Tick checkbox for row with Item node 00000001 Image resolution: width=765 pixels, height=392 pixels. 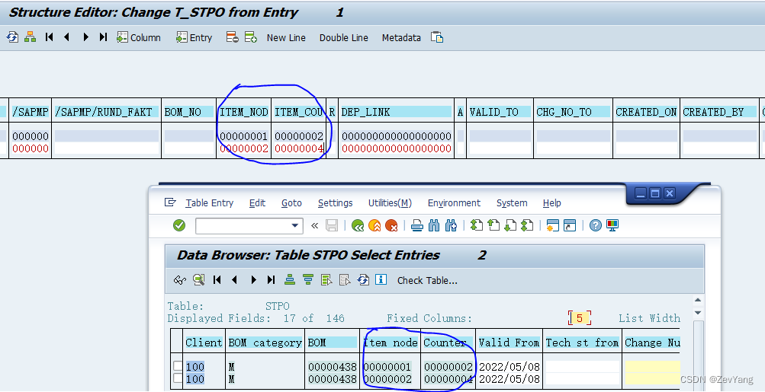tap(178, 366)
